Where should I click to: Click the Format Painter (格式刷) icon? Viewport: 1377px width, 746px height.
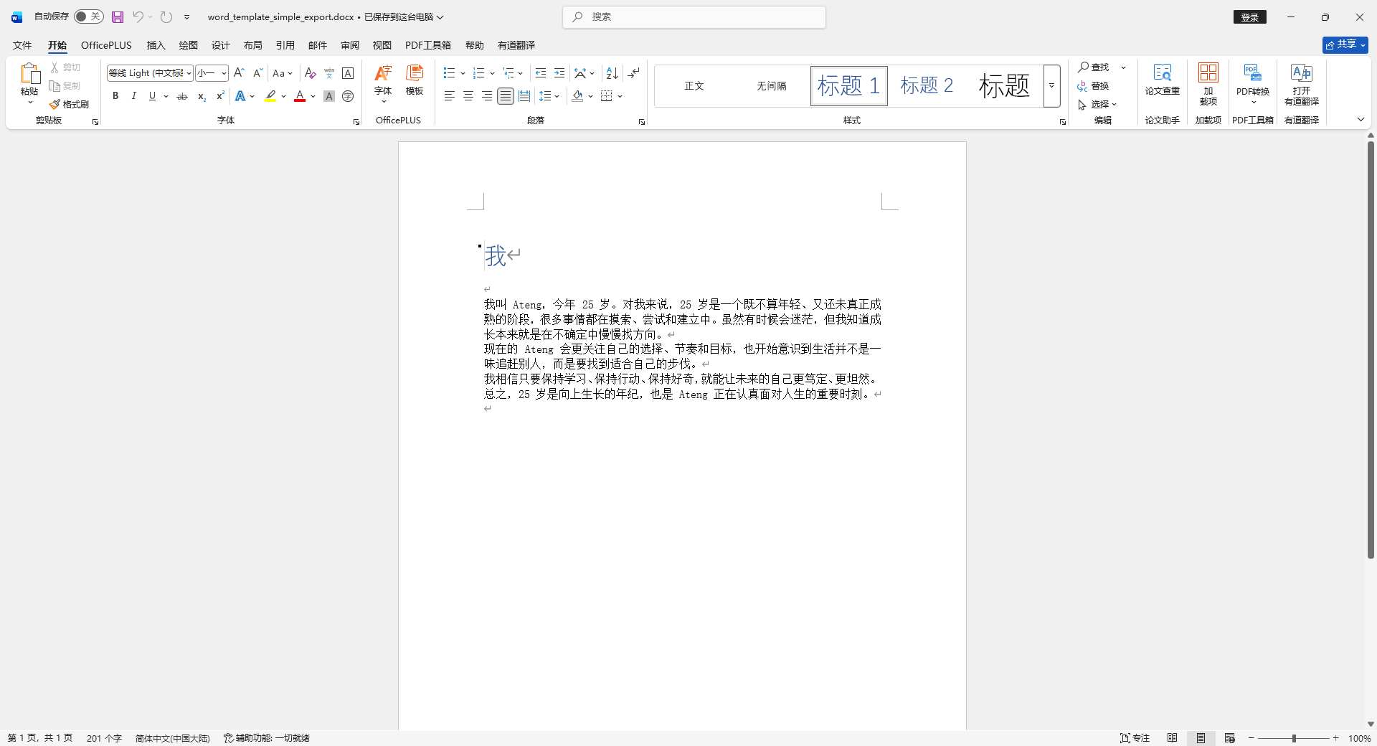(x=55, y=105)
